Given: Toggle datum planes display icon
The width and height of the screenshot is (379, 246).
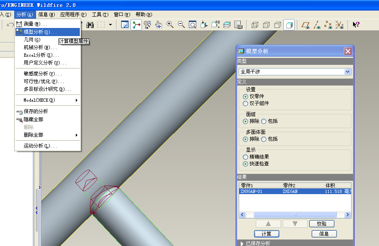Looking at the screenshot, I should pos(306,25).
